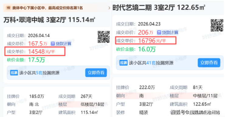Select the 5套 listings count link
Image resolution: width=225 pixels, height=117 pixels.
(x=39, y=73)
